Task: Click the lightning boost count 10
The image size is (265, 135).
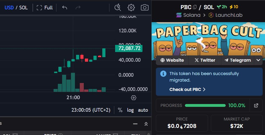Action: 234,7
